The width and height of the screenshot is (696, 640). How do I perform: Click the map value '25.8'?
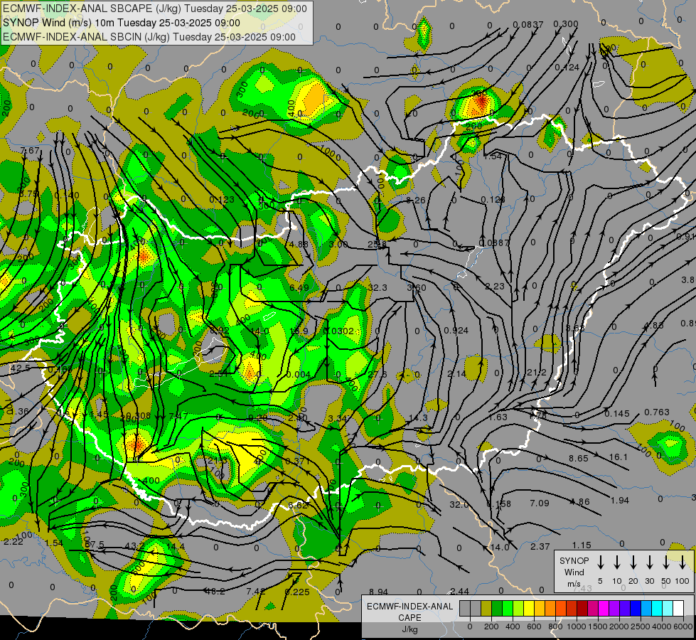point(378,244)
